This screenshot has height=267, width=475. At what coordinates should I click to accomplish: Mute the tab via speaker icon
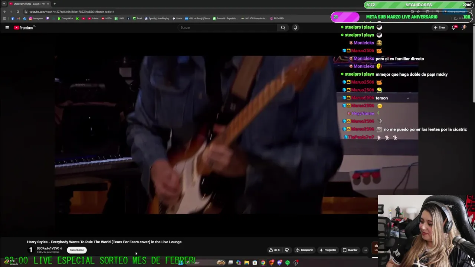pos(43,4)
